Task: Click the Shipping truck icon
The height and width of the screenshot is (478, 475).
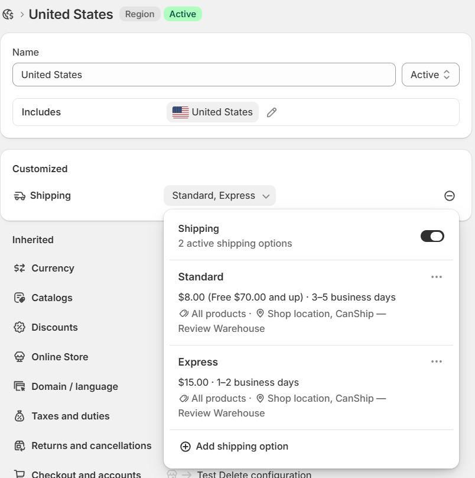Action: pos(19,196)
